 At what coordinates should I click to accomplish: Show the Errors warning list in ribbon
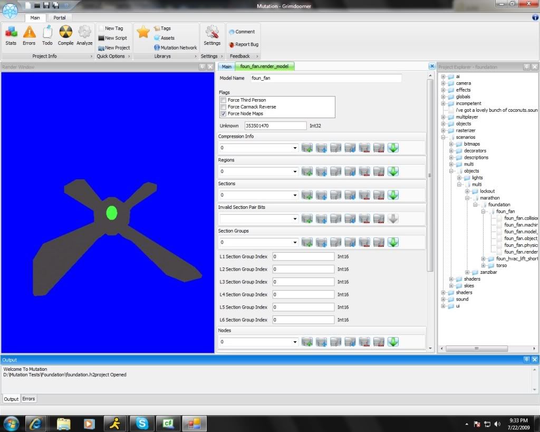point(30,35)
